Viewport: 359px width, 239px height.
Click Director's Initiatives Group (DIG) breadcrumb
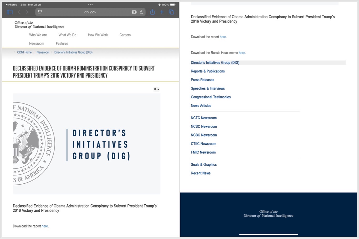coord(73,52)
